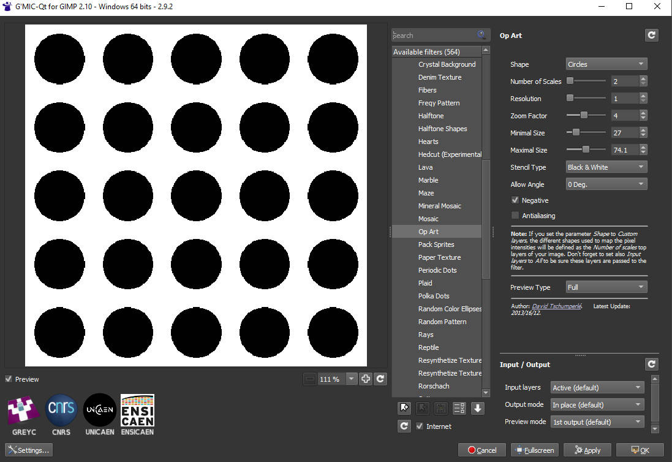Image resolution: width=672 pixels, height=462 pixels.
Task: Click the add fave bookmark icon
Action: pos(404,408)
